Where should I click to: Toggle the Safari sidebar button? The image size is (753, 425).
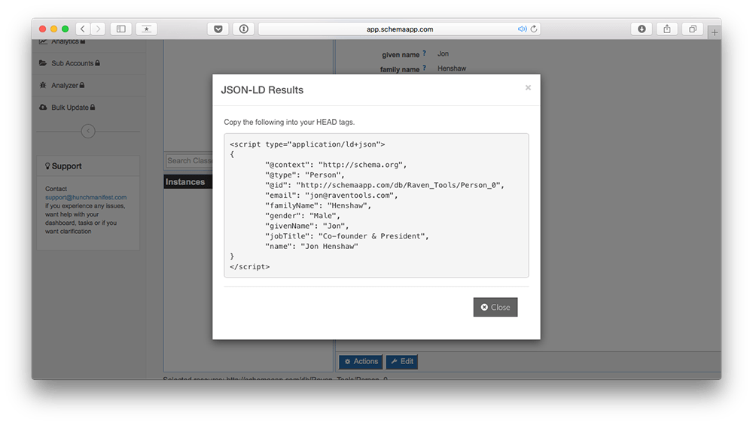121,29
